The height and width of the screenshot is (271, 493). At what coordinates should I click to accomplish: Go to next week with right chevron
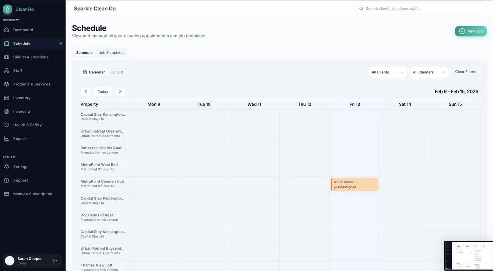tap(120, 91)
